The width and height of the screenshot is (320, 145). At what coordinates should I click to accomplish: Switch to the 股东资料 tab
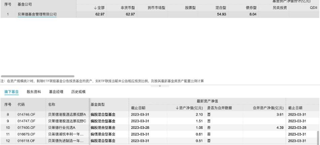tap(34, 92)
